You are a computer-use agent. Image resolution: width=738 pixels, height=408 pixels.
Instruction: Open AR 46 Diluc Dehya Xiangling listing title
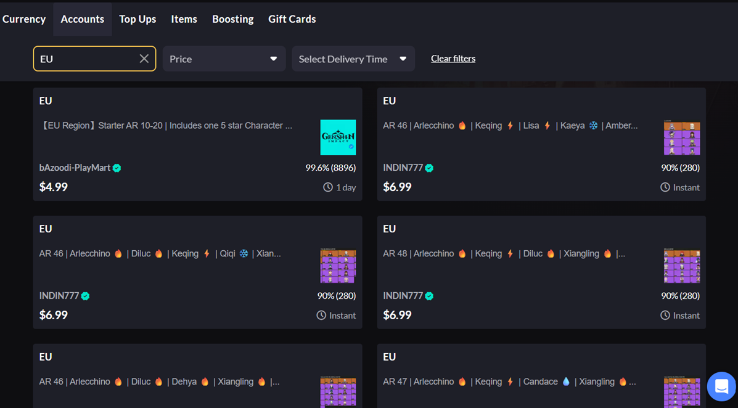(x=160, y=381)
